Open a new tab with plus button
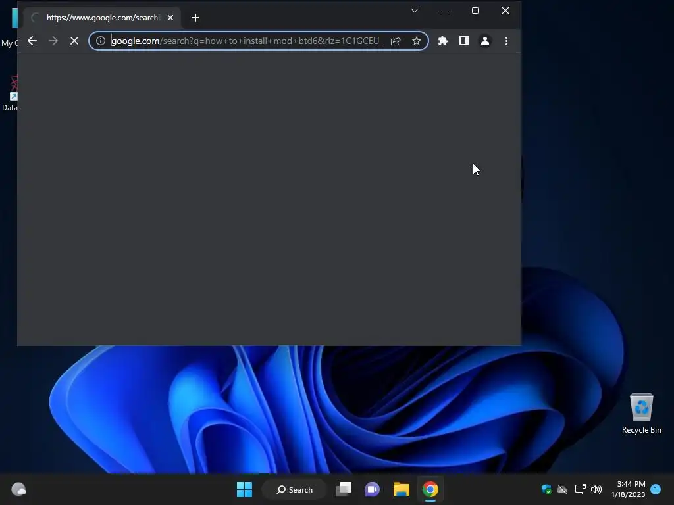The image size is (674, 505). (x=195, y=18)
